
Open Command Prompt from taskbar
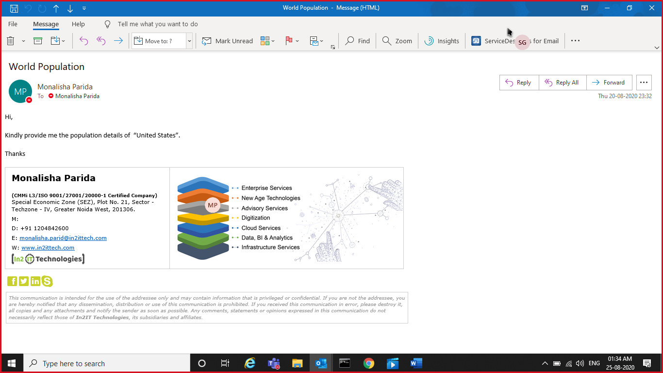pos(345,363)
